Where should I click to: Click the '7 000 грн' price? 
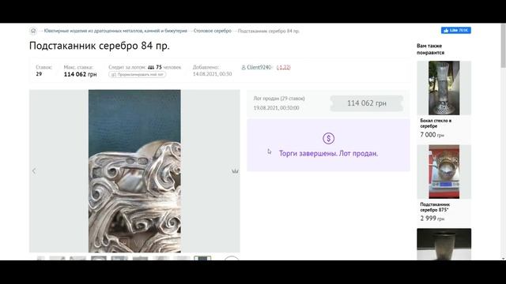[x=432, y=135]
